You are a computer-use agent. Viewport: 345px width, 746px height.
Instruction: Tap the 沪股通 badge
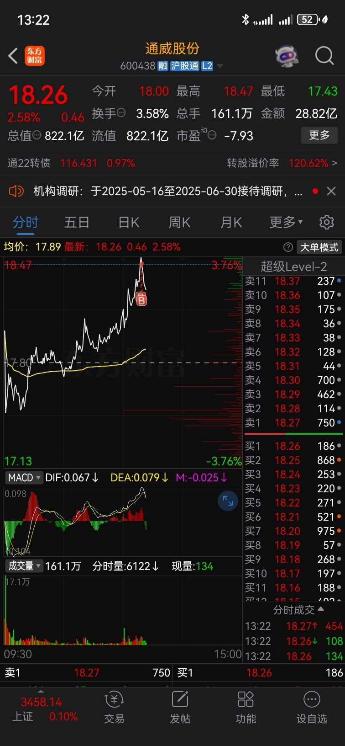pyautogui.click(x=185, y=66)
